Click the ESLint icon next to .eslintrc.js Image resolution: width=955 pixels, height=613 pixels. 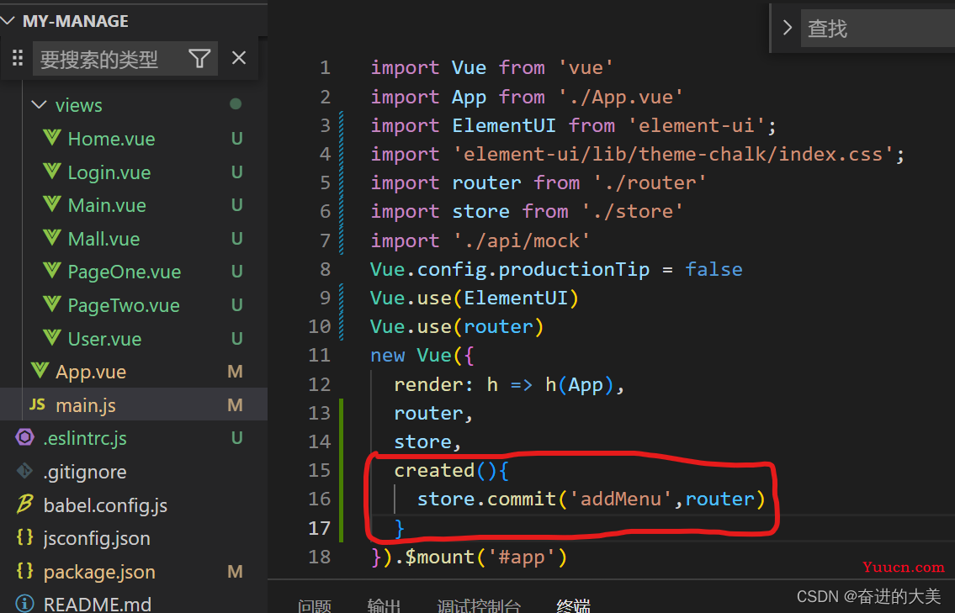click(x=25, y=437)
